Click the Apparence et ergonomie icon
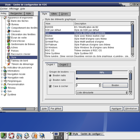This screenshot has width=140, height=140. [5, 17]
